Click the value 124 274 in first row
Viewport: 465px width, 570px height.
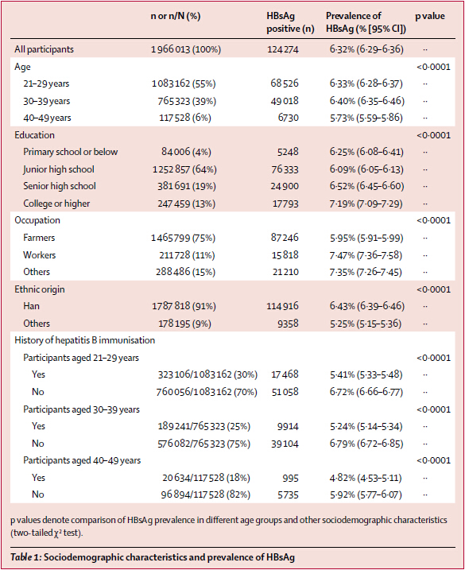[x=283, y=49]
